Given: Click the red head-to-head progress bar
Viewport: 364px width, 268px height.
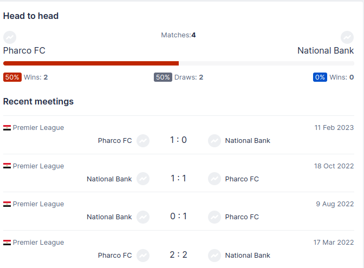Looking at the screenshot, I should pos(91,63).
